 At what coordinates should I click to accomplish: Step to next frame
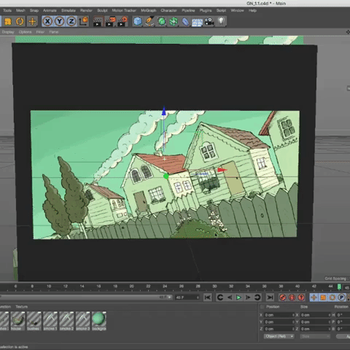248,297
